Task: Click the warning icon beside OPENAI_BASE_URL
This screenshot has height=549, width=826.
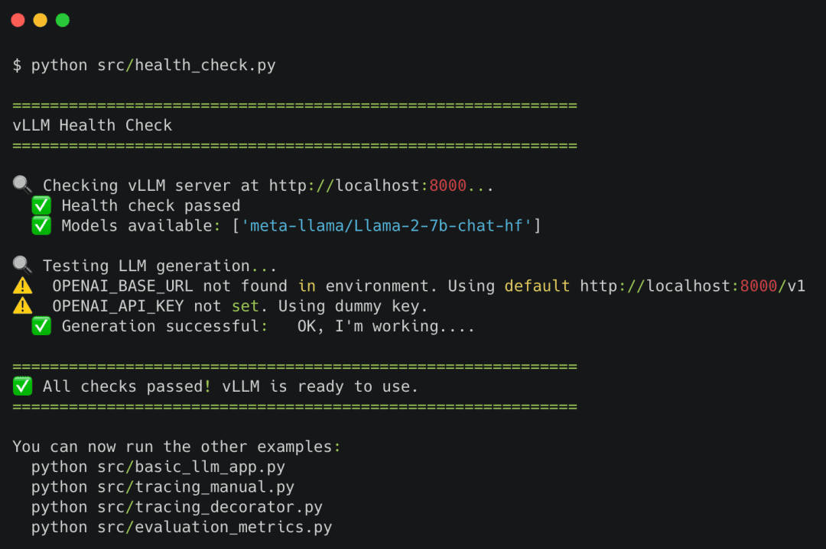Action: (22, 286)
